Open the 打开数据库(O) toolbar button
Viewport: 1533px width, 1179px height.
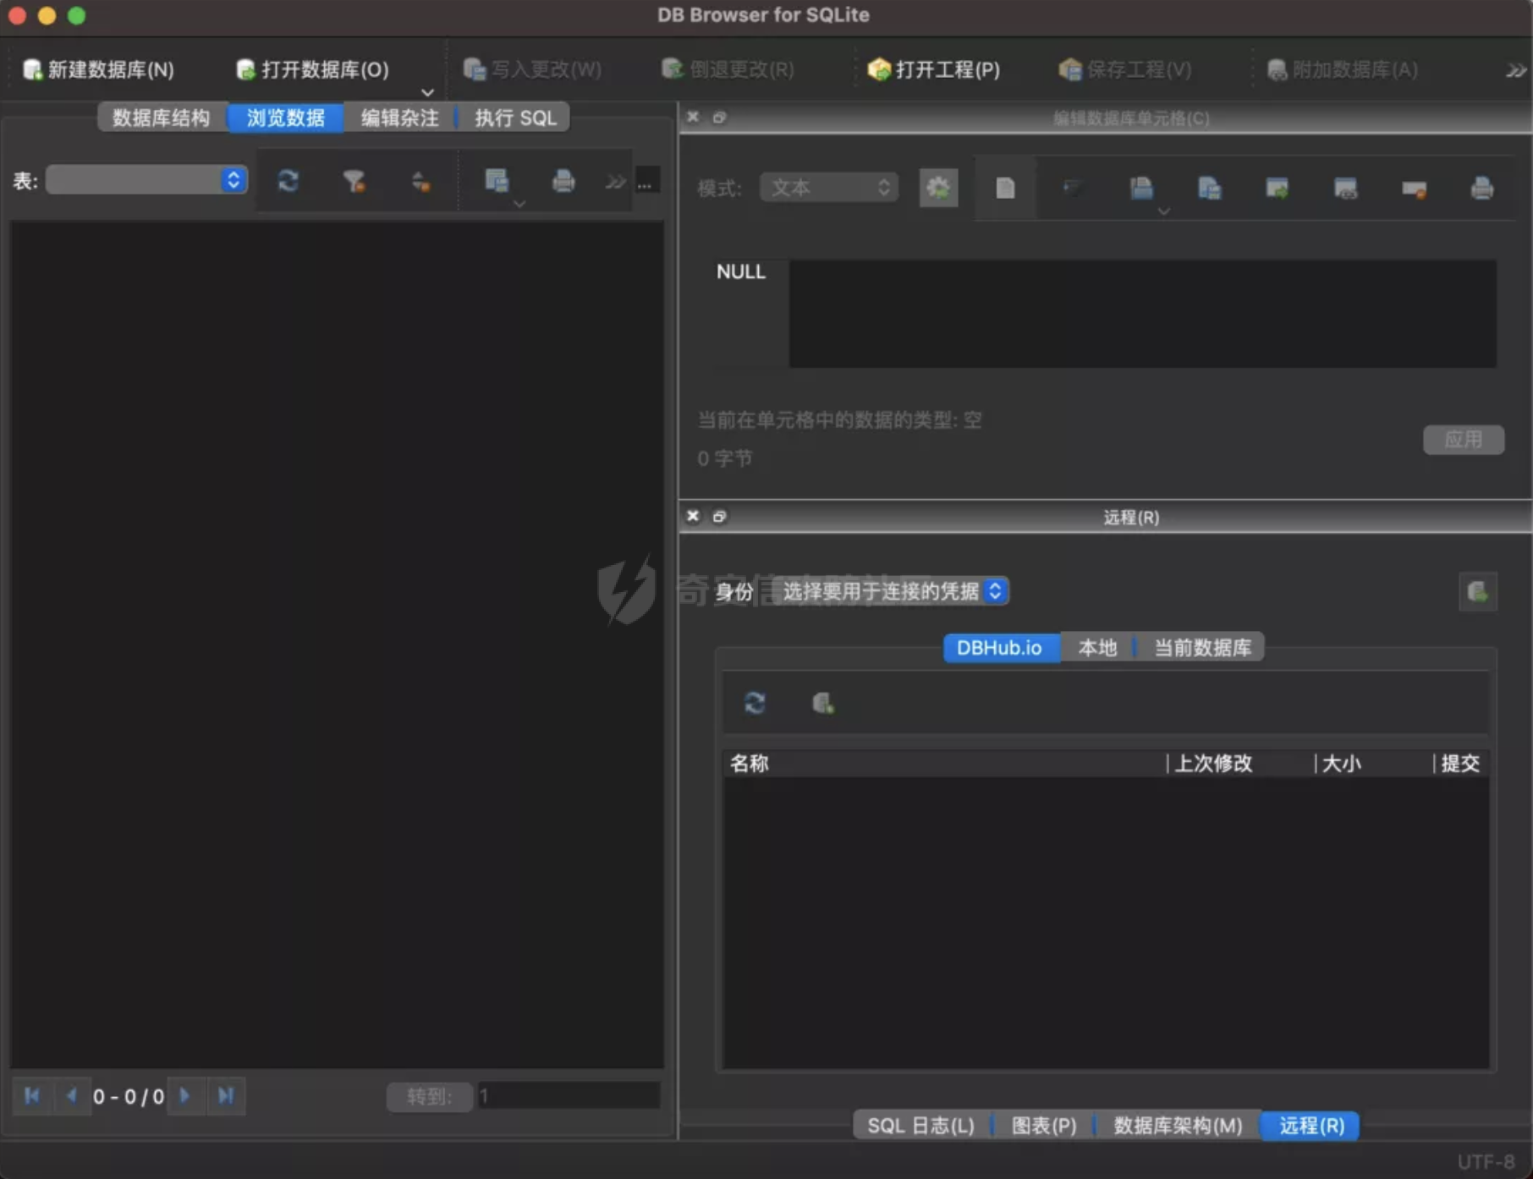[x=312, y=69]
